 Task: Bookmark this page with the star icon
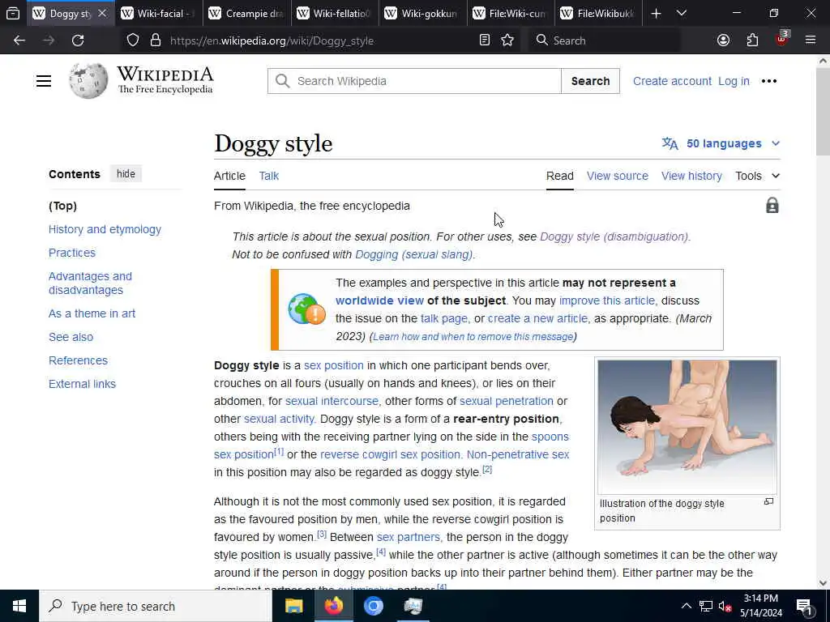tap(507, 40)
